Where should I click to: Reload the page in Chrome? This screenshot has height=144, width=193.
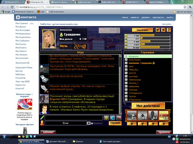[x=12, y=7]
